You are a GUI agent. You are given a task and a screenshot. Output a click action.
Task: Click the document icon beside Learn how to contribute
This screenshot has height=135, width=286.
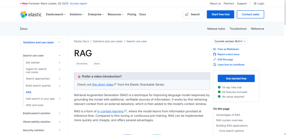click(214, 65)
